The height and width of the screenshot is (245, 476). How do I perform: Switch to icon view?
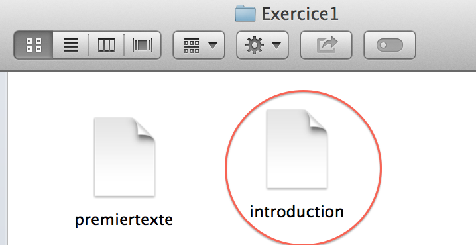click(x=33, y=45)
